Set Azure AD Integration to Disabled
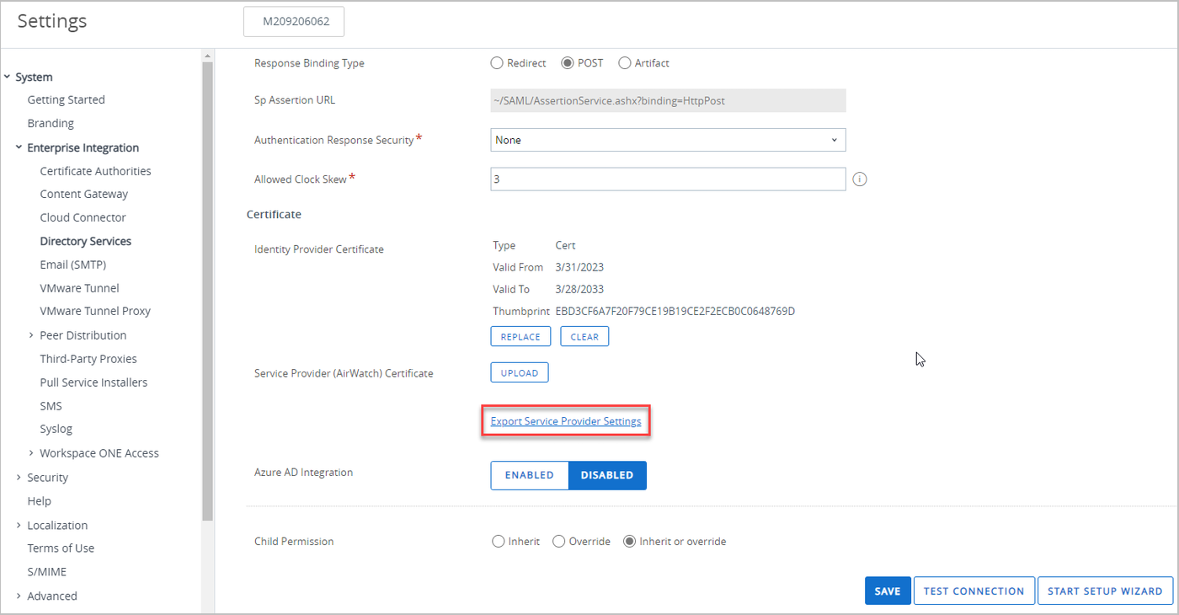1179x615 pixels. pyautogui.click(x=607, y=475)
